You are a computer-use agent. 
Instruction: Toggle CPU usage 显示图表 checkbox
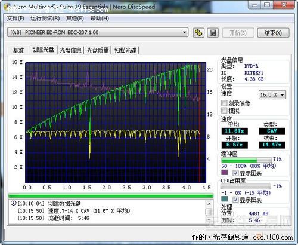235,199
